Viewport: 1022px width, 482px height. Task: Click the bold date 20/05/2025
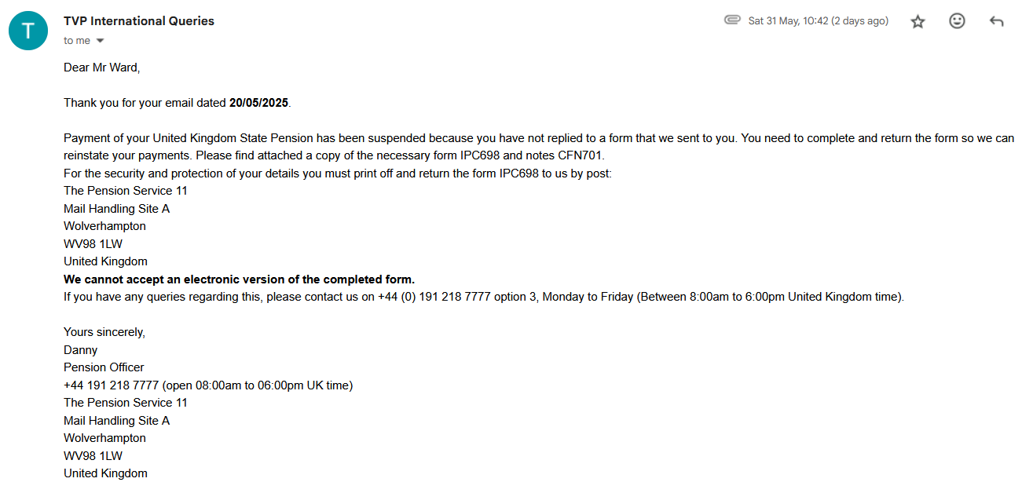tap(259, 103)
